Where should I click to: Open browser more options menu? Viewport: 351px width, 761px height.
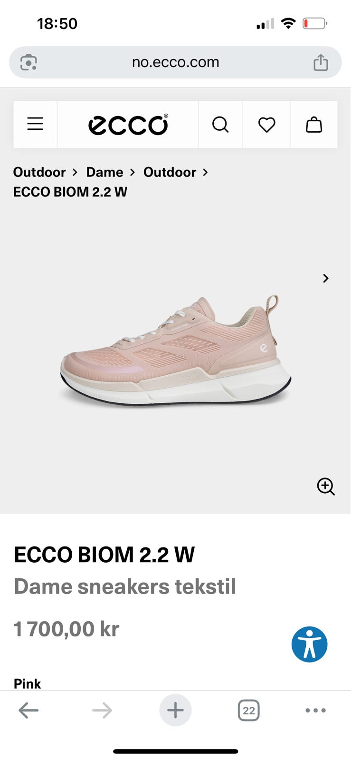(315, 711)
